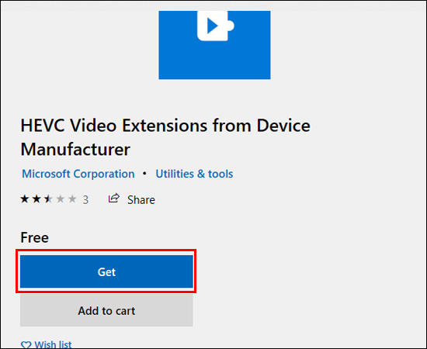This screenshot has height=349, width=427.
Task: Click the half-filled third rating star
Action: pos(48,199)
